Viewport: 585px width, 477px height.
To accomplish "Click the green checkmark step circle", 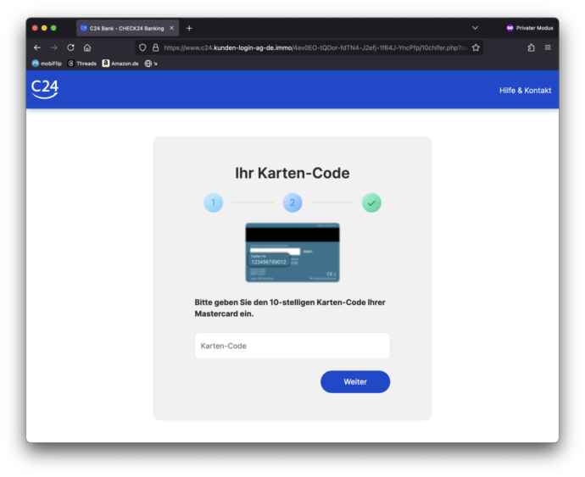I will pyautogui.click(x=371, y=202).
